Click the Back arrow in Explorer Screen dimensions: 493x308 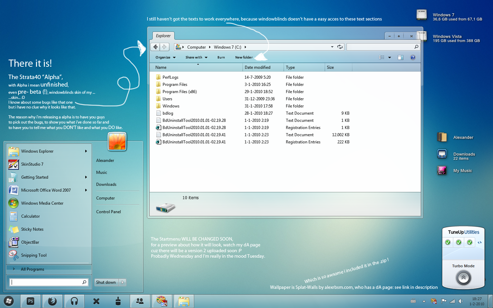coord(156,47)
